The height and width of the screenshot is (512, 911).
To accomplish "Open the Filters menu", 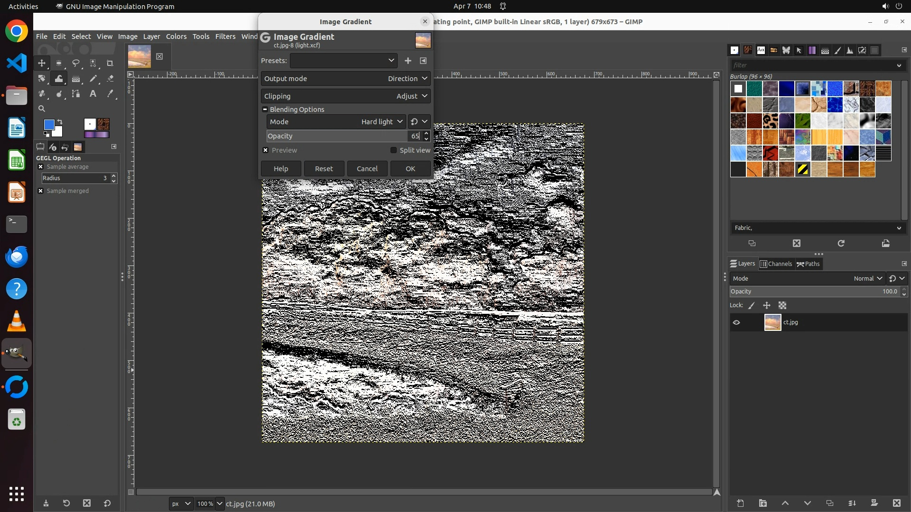I will [x=225, y=37].
